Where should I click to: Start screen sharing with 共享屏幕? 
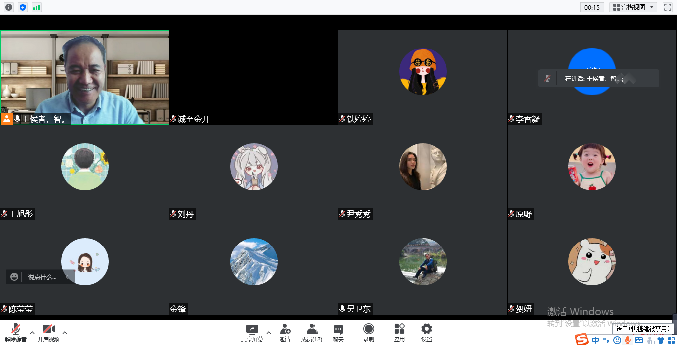[252, 333]
